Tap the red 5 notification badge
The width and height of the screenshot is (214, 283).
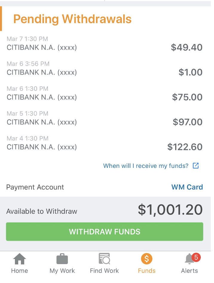pyautogui.click(x=196, y=257)
